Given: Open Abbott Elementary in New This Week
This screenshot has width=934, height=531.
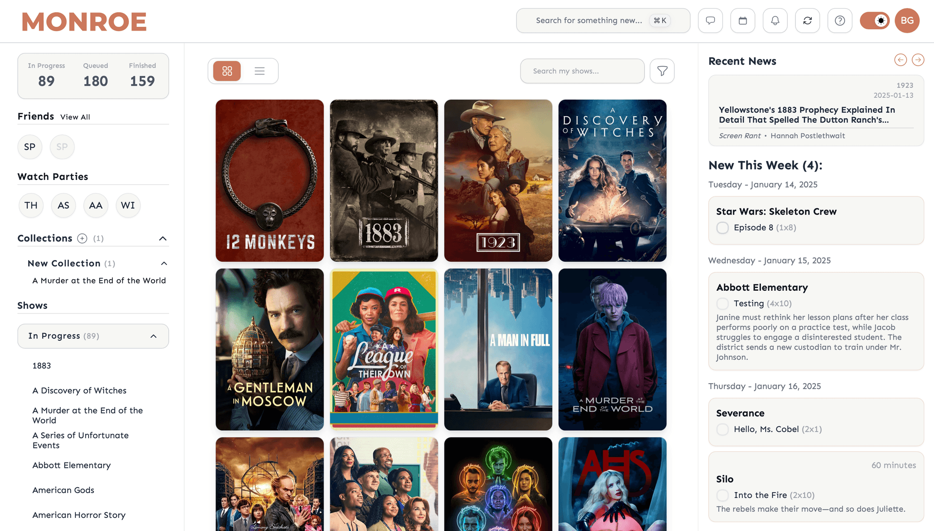Looking at the screenshot, I should tap(762, 287).
